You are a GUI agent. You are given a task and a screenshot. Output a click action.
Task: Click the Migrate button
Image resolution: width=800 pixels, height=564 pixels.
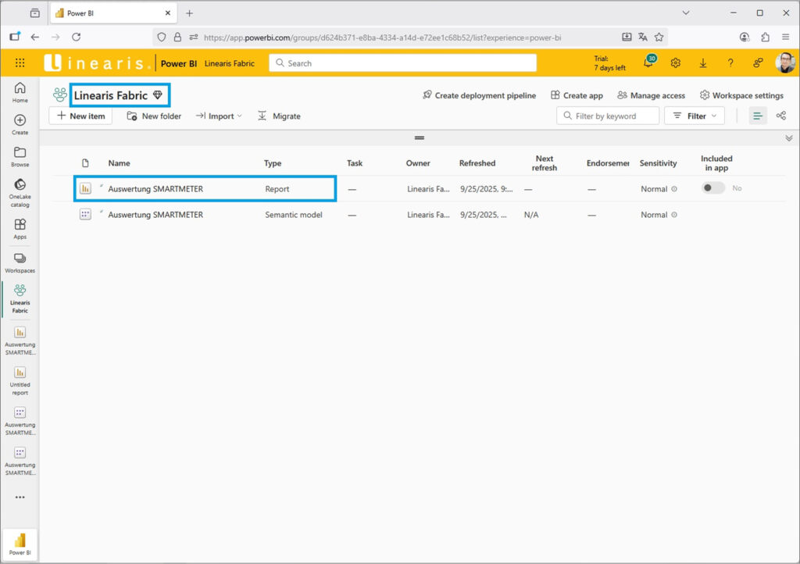(279, 116)
